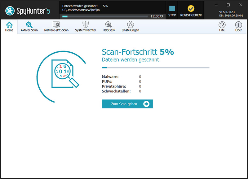Click scanned file count 1113073
This screenshot has height=179, width=248.
157,16
